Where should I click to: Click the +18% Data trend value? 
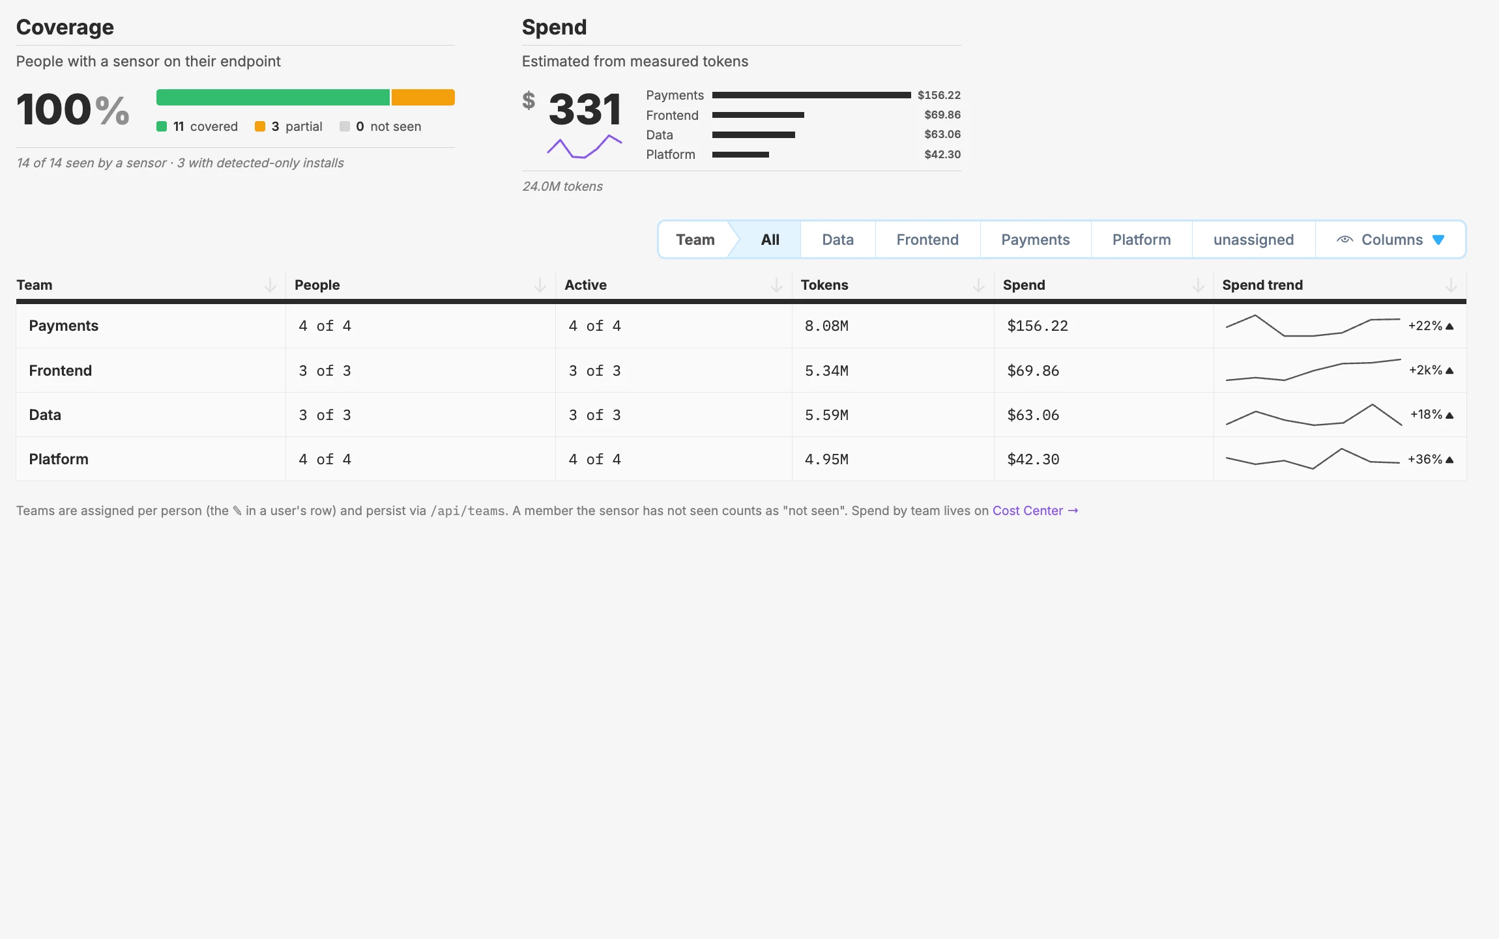pyautogui.click(x=1426, y=415)
